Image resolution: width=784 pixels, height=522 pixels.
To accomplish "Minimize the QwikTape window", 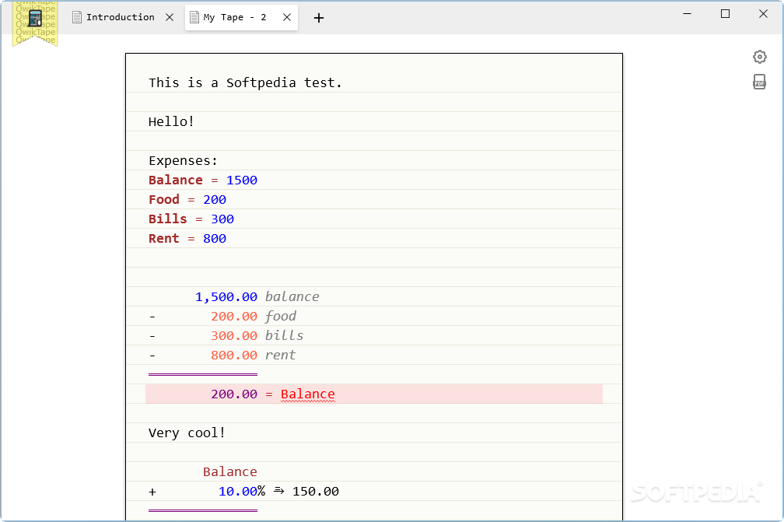I will [x=688, y=14].
